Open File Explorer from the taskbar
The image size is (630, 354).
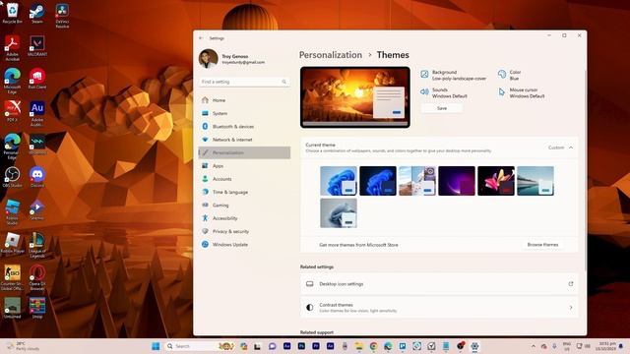(x=358, y=346)
